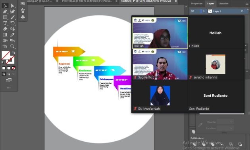Set color mode to None
The height and width of the screenshot is (150, 250).
click(x=13, y=68)
